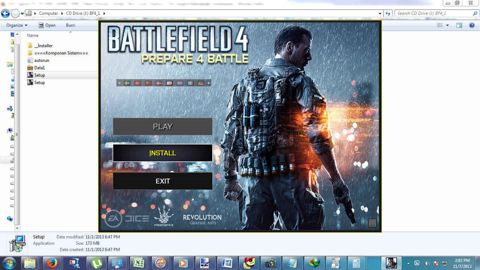Image resolution: width=480 pixels, height=270 pixels.
Task: Go back in Explorer window
Action: pos(5,13)
